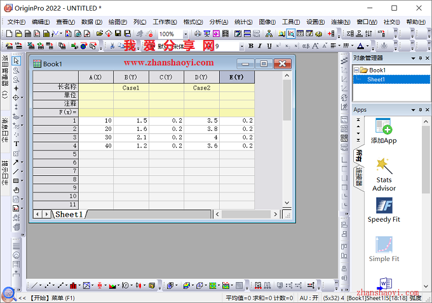Toggle Italic formatting

tap(260, 46)
